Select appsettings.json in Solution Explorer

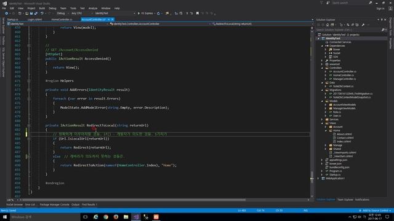click(x=338, y=160)
